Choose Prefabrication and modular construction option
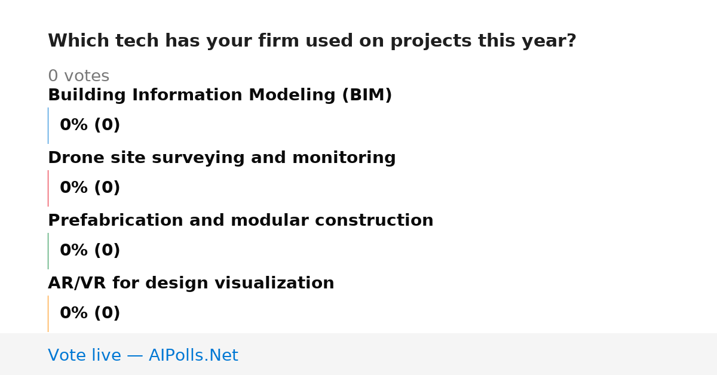Viewport: 717px width, 375px height. point(241,221)
